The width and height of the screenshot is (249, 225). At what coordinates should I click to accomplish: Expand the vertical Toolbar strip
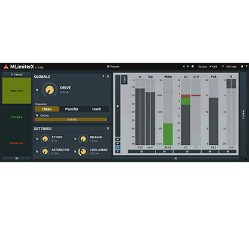coord(243,114)
